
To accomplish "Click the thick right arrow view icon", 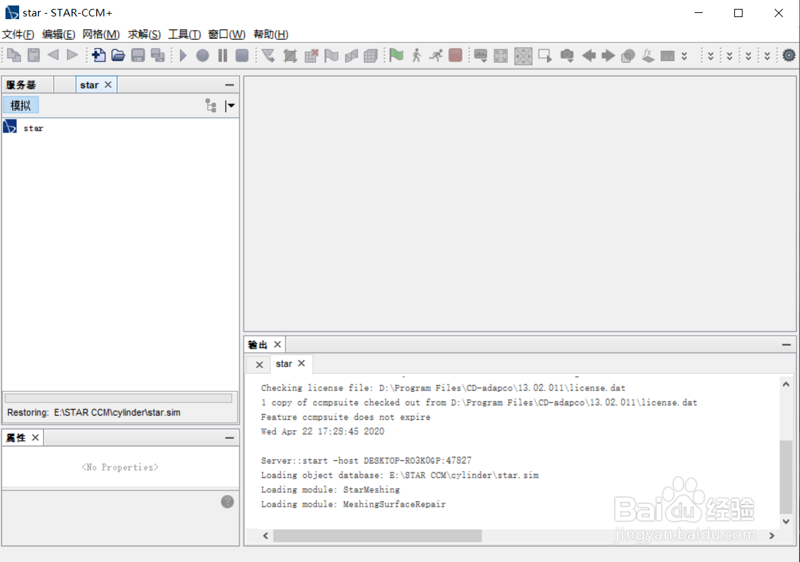I will [608, 55].
